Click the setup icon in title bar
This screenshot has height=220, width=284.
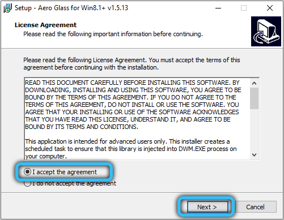pyautogui.click(x=7, y=8)
